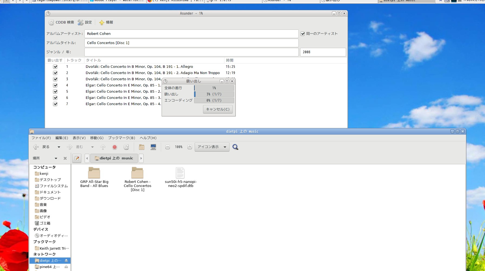485x271 pixels.
Task: Open the bookmarks menu
Action: [x=121, y=138]
